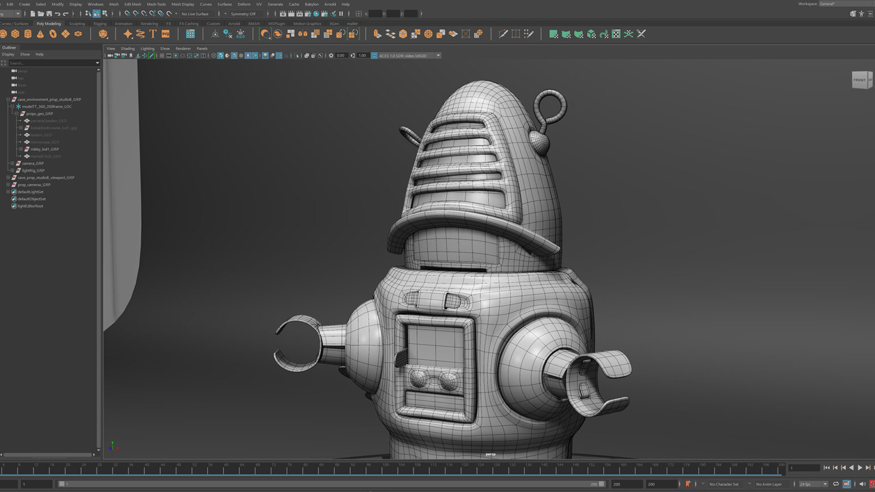Screen dimensions: 875x492
Task: Expand camera_GRP node in Outliner
Action: (13, 163)
